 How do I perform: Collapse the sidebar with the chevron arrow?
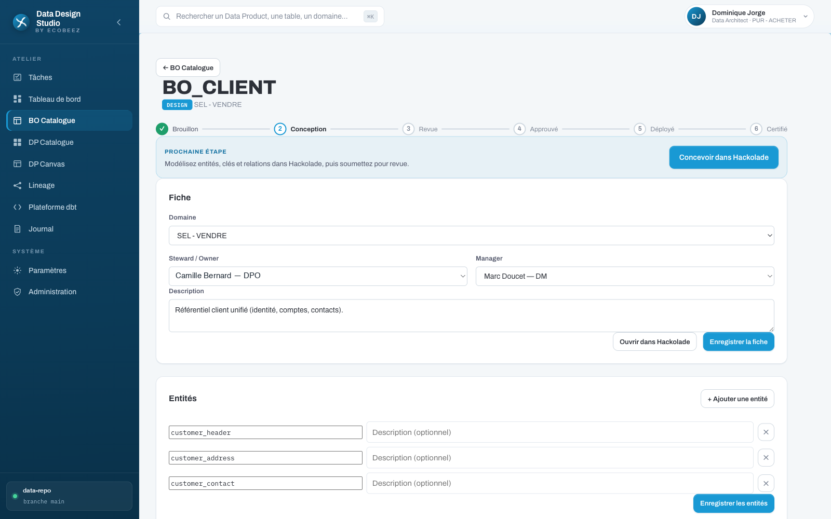coord(119,22)
